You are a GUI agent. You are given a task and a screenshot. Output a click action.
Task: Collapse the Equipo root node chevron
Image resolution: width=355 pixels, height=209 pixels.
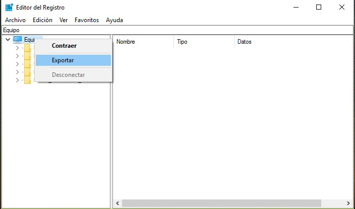coord(8,39)
